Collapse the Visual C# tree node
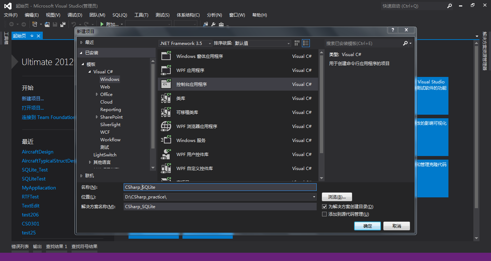The width and height of the screenshot is (491, 261). click(90, 72)
